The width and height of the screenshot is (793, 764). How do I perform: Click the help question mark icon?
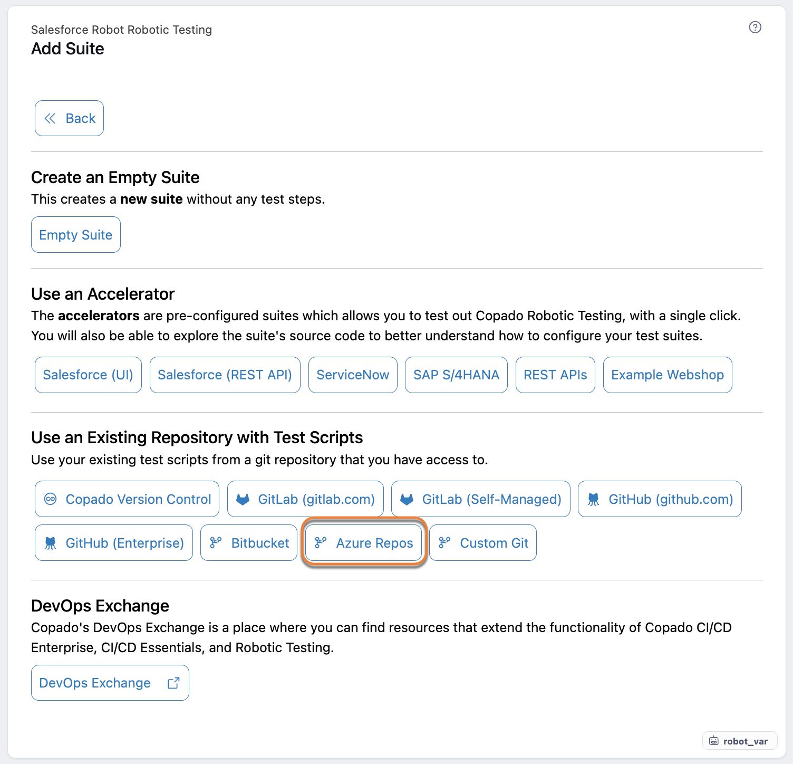pos(755,27)
